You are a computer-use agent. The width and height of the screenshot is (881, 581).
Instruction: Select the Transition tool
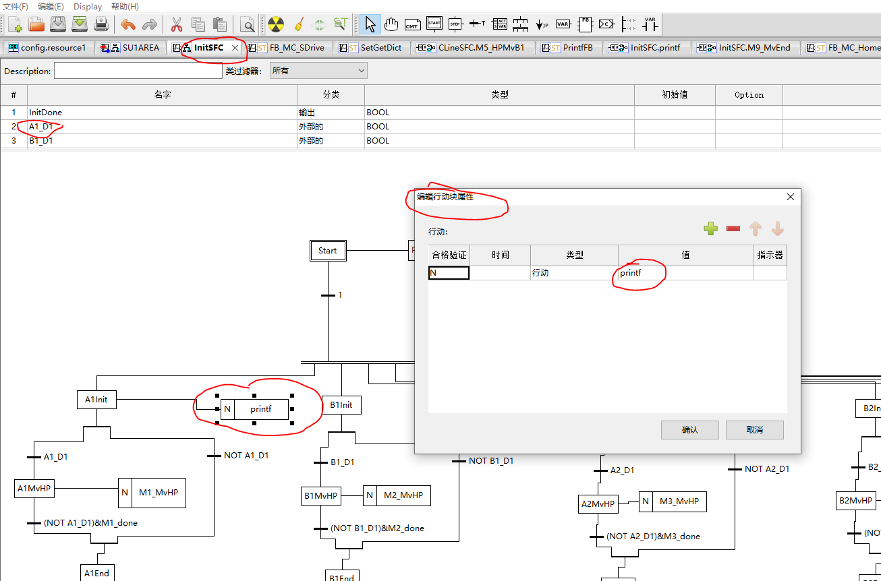tap(477, 24)
